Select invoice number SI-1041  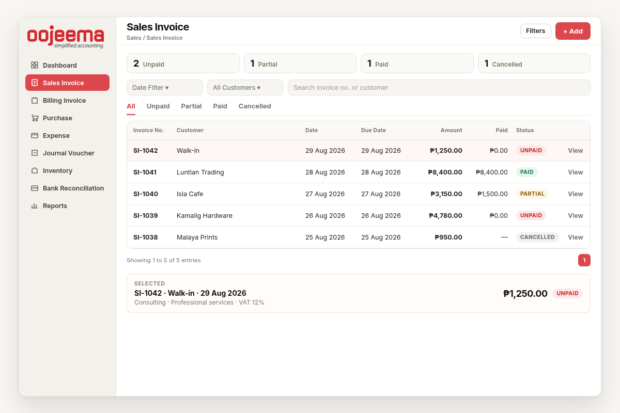tap(145, 172)
